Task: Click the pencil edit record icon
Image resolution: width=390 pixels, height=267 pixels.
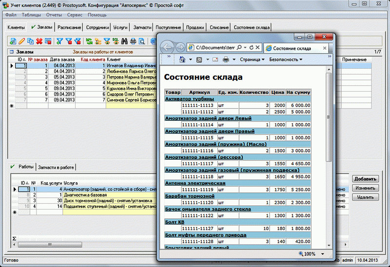Action: coord(21,41)
